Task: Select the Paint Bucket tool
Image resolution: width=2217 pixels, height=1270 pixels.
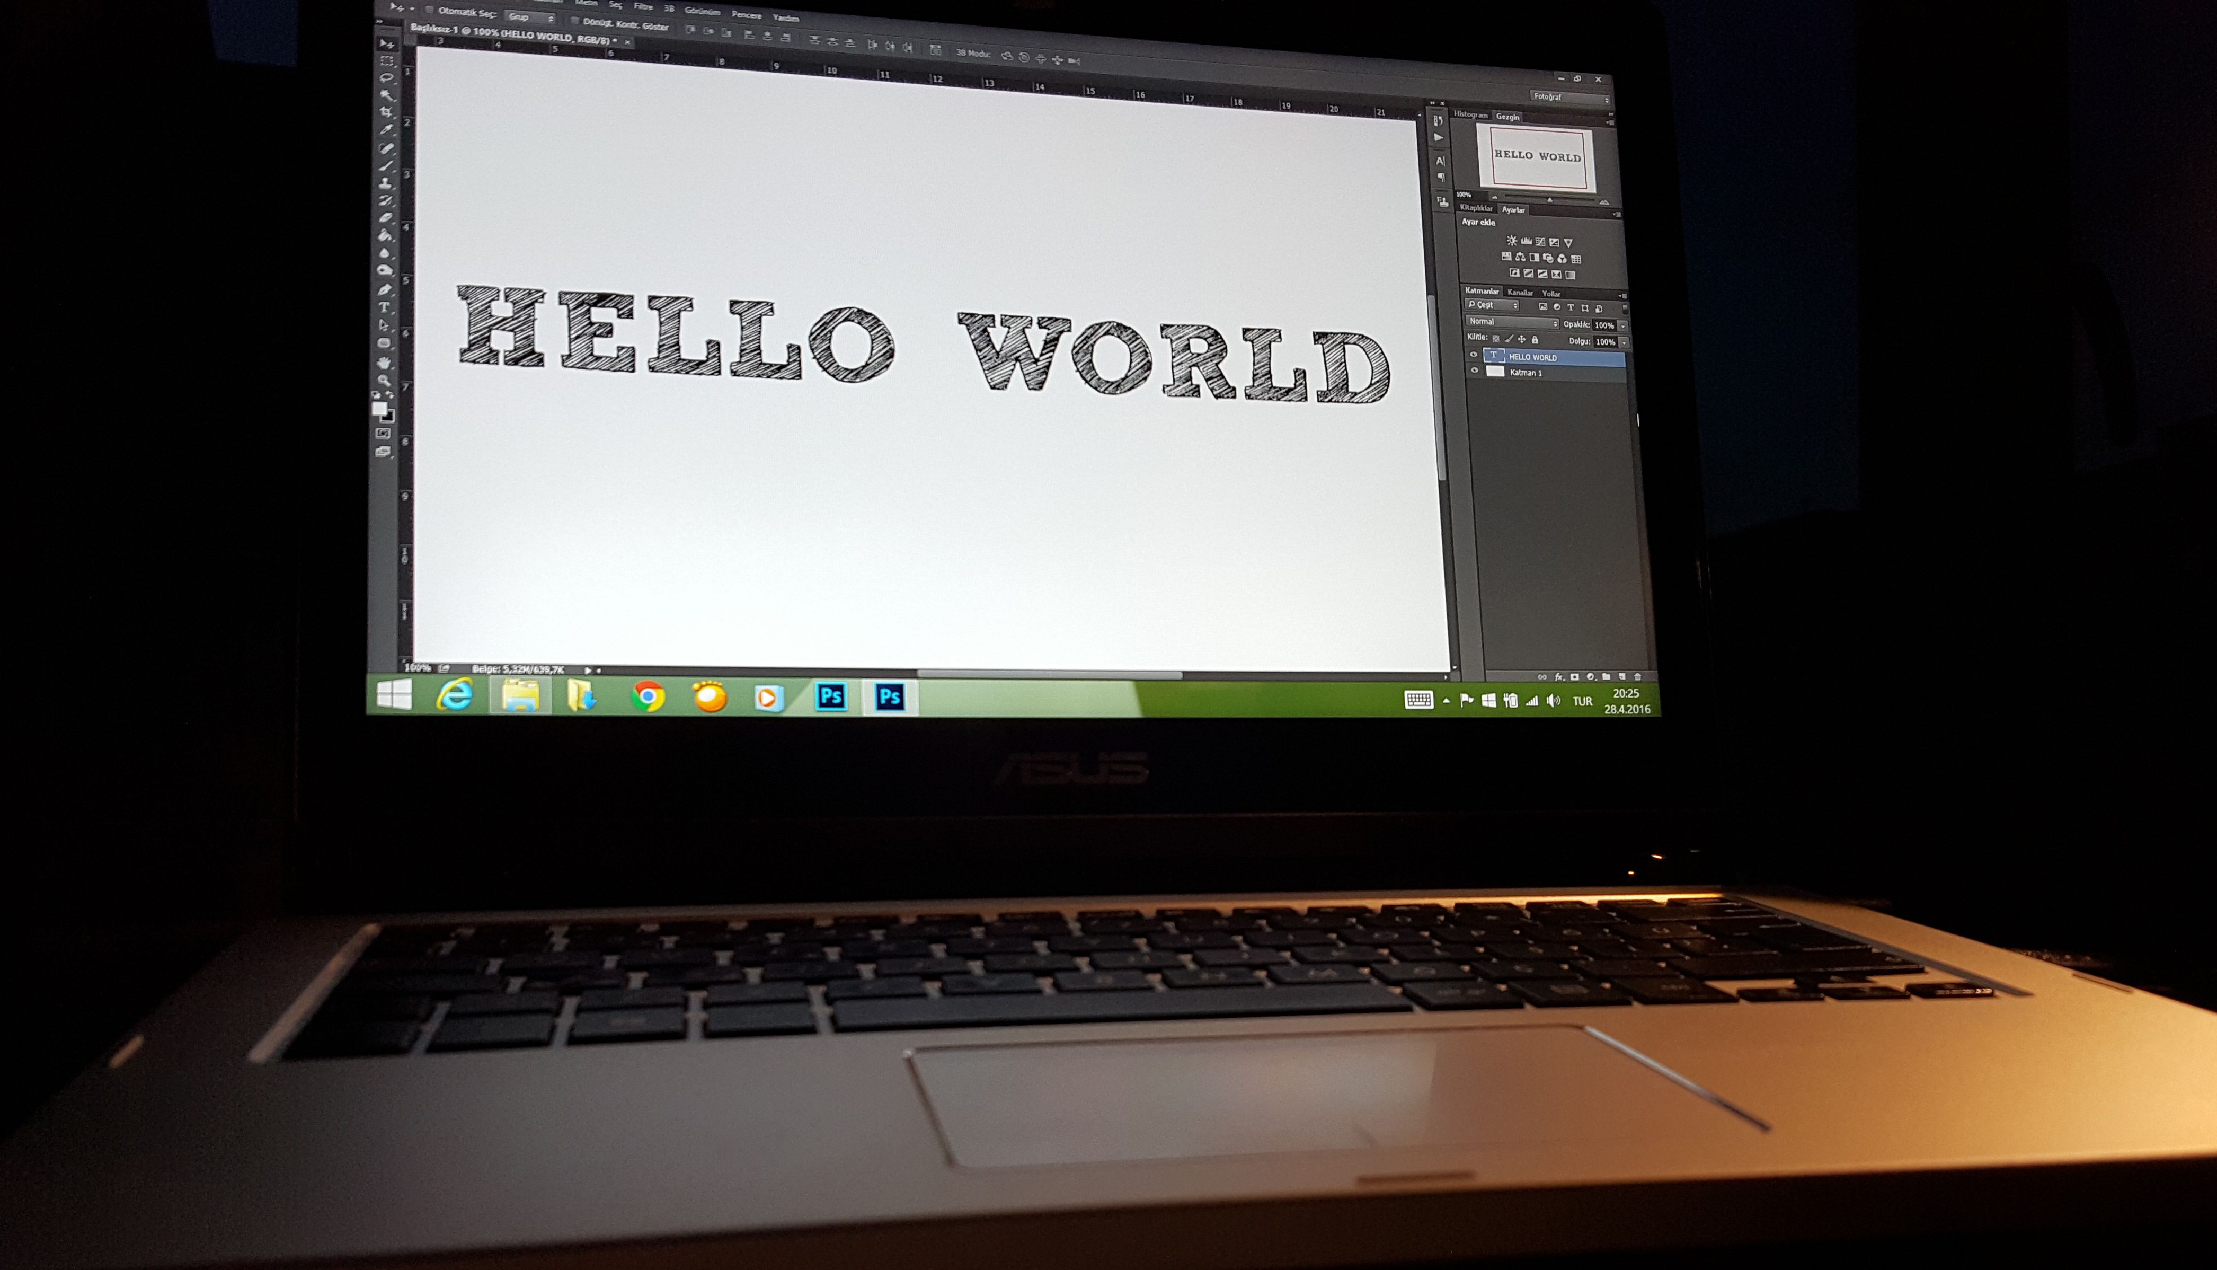Action: pyautogui.click(x=385, y=235)
